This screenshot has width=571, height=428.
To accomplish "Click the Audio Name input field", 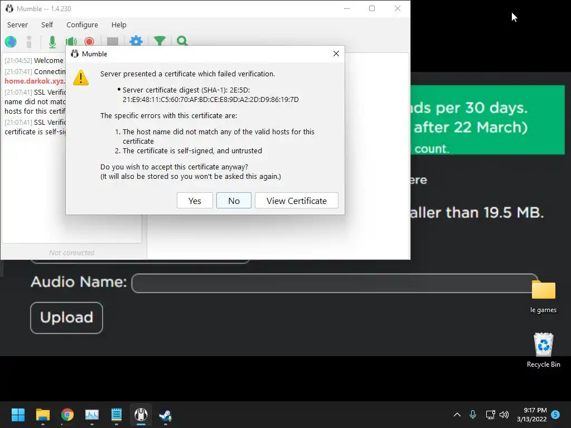I will [335, 283].
